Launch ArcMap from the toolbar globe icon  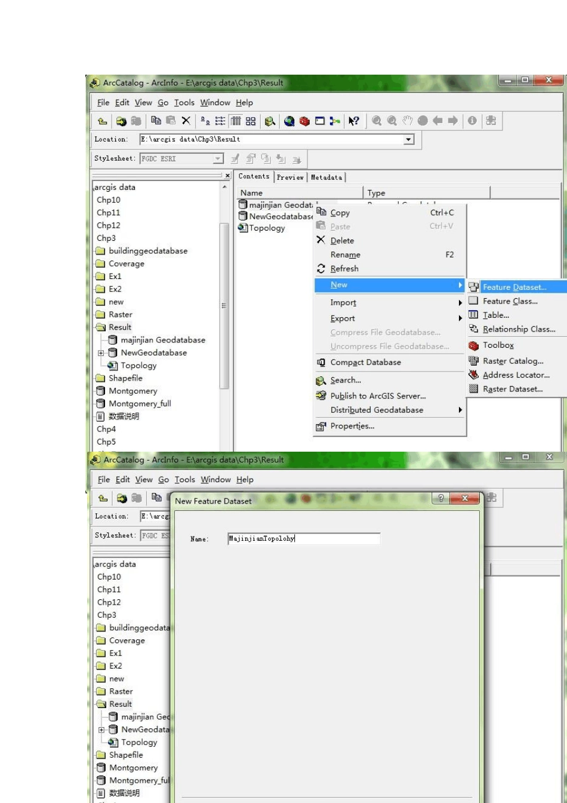coord(289,121)
